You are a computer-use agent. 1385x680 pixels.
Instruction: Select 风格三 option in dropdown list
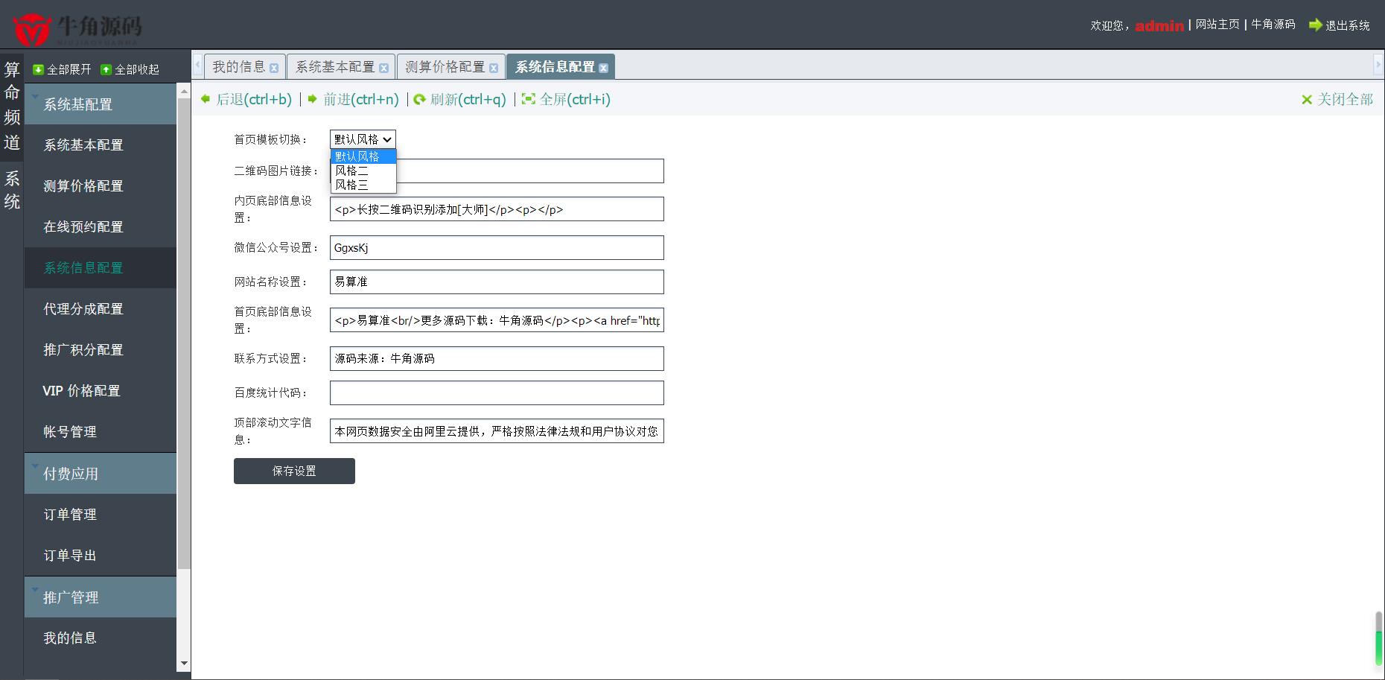point(363,185)
